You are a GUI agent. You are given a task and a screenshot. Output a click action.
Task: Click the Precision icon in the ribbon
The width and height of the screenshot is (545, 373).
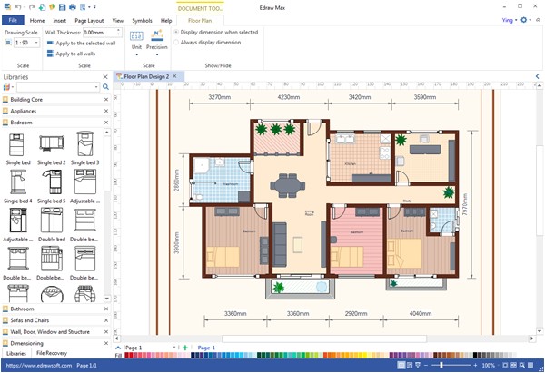[157, 36]
